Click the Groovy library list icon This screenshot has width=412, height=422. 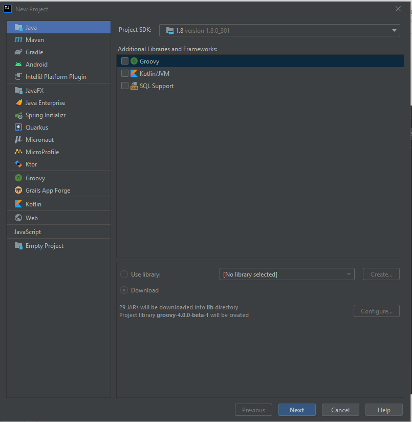[x=134, y=61]
